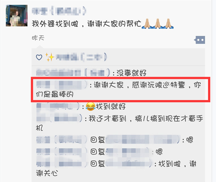This screenshot has height=182, width=216.
Task: Click the heart like icon
Action: [x=39, y=57]
